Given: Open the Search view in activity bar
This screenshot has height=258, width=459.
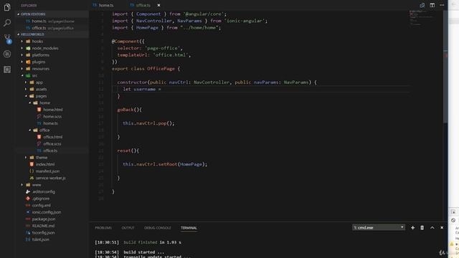Looking at the screenshot, I should [x=7, y=23].
